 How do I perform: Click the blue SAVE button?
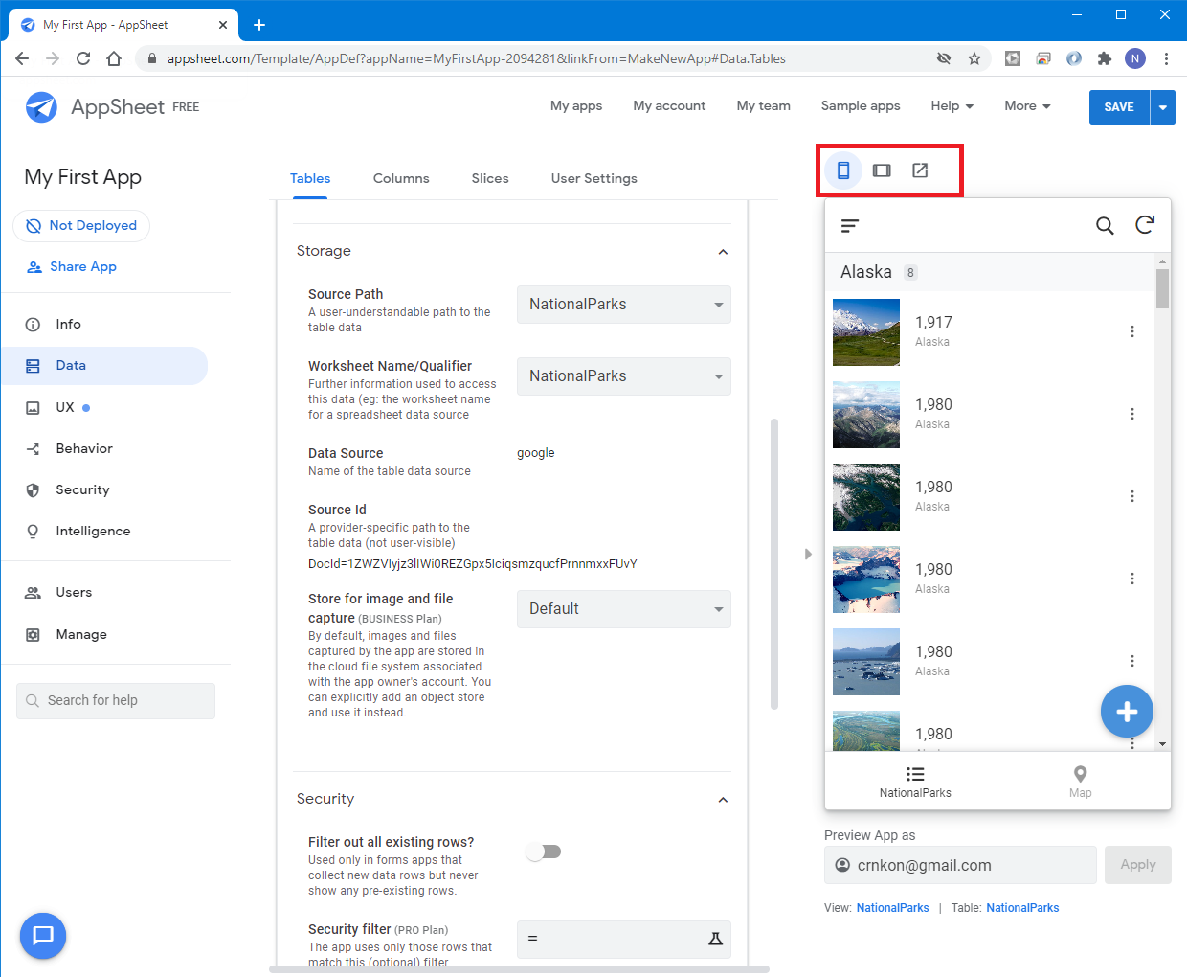click(x=1118, y=107)
